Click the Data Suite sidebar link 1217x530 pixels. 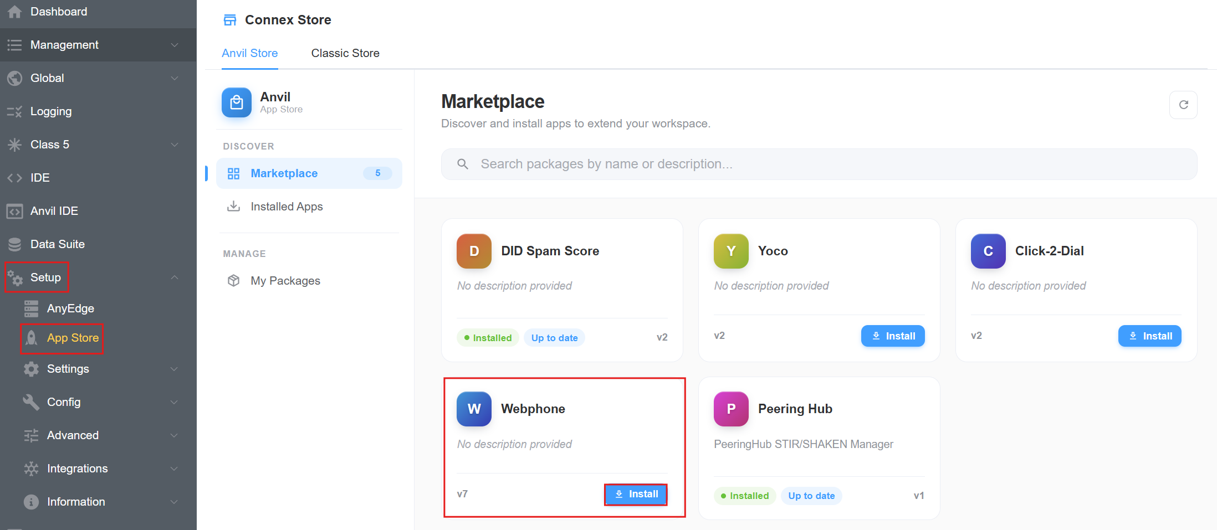58,244
